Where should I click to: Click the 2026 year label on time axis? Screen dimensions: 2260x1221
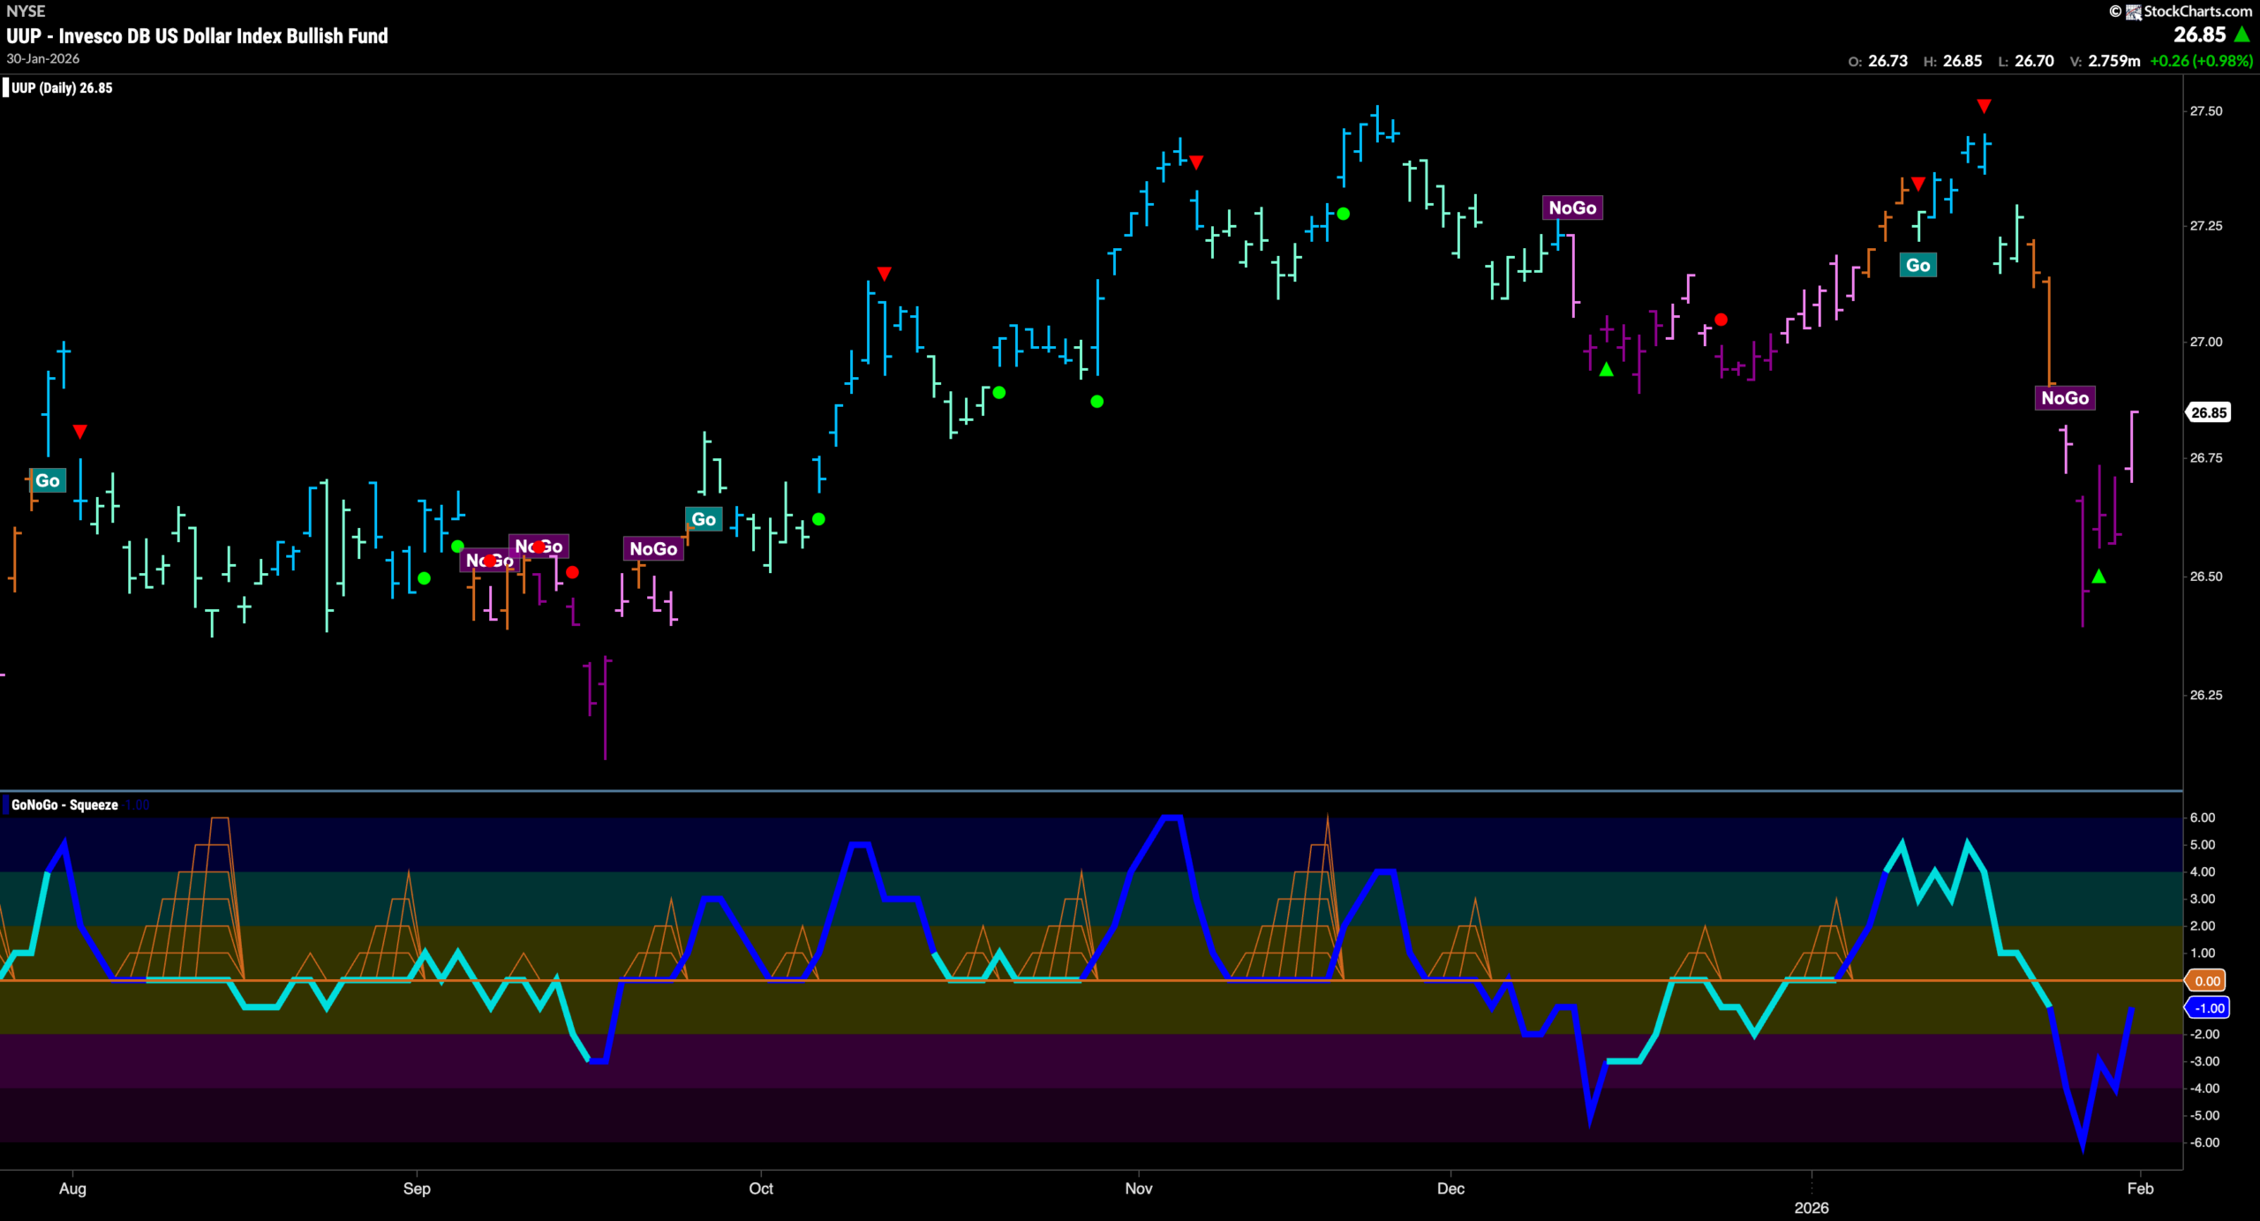tap(1812, 1209)
